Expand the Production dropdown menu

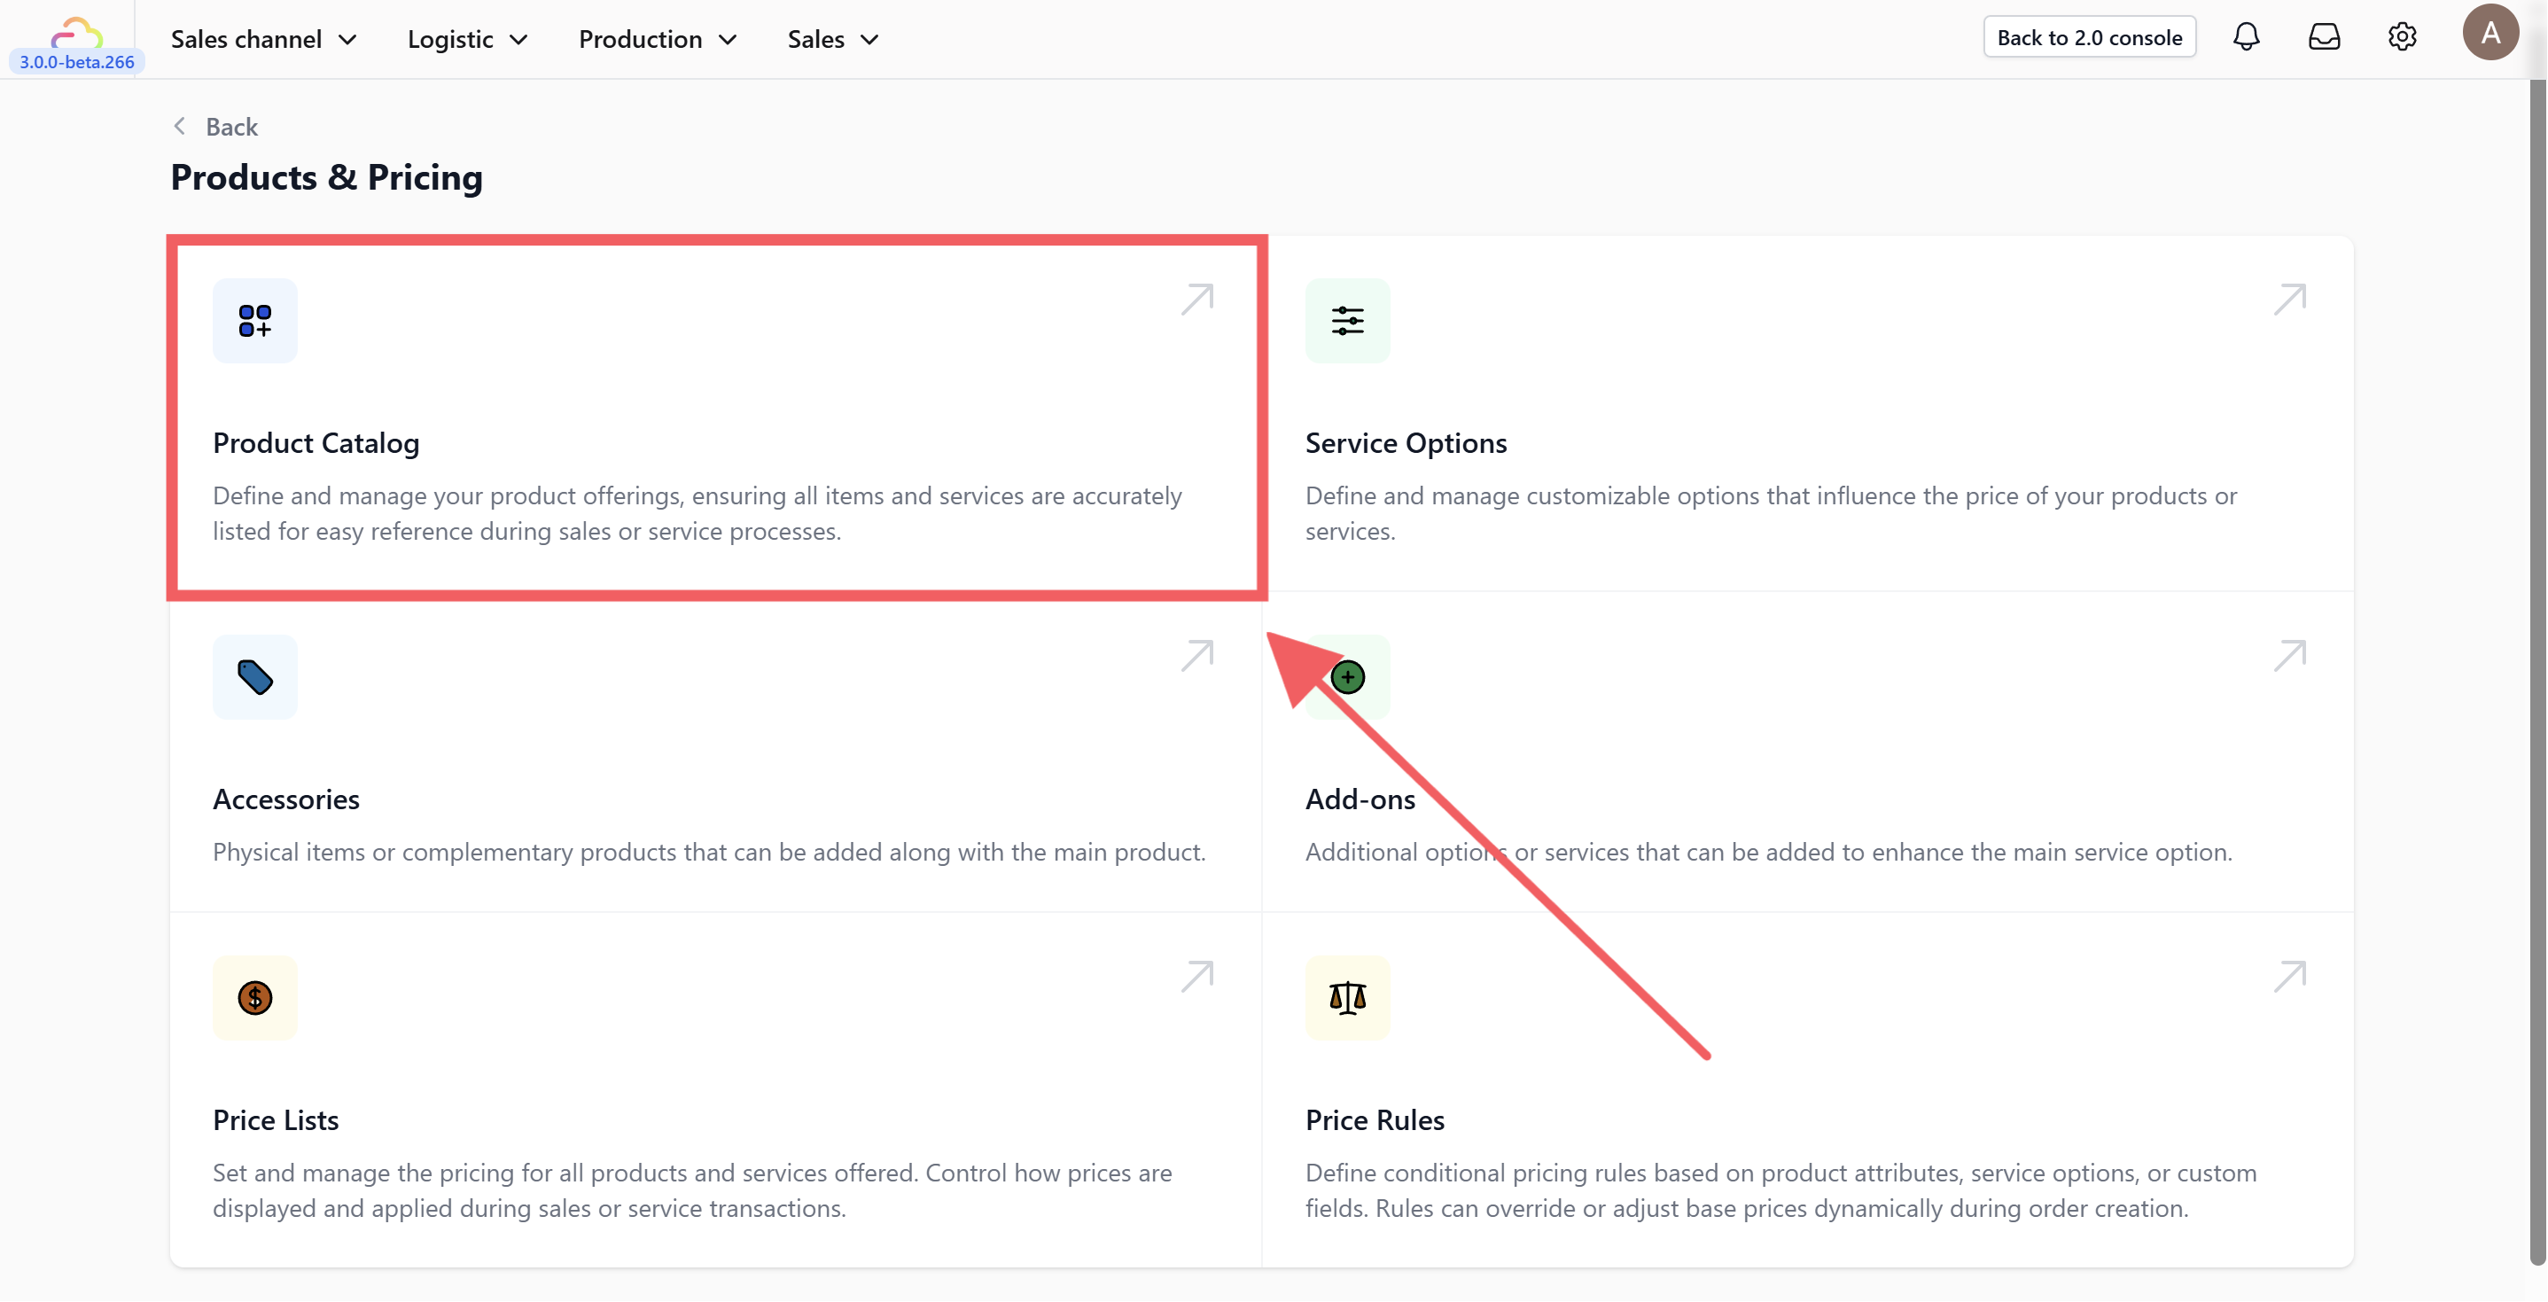[x=658, y=40]
